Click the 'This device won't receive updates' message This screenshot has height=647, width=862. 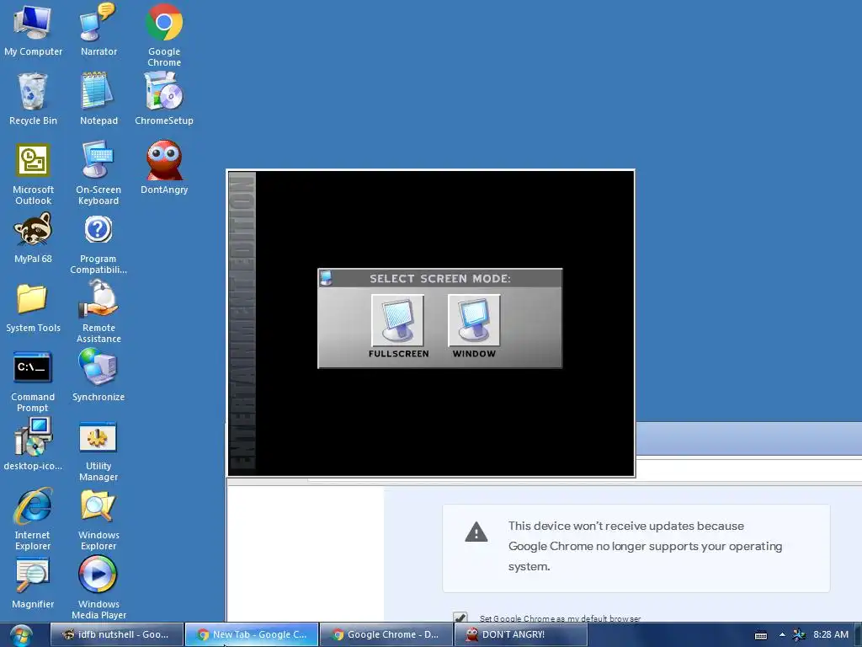(645, 546)
